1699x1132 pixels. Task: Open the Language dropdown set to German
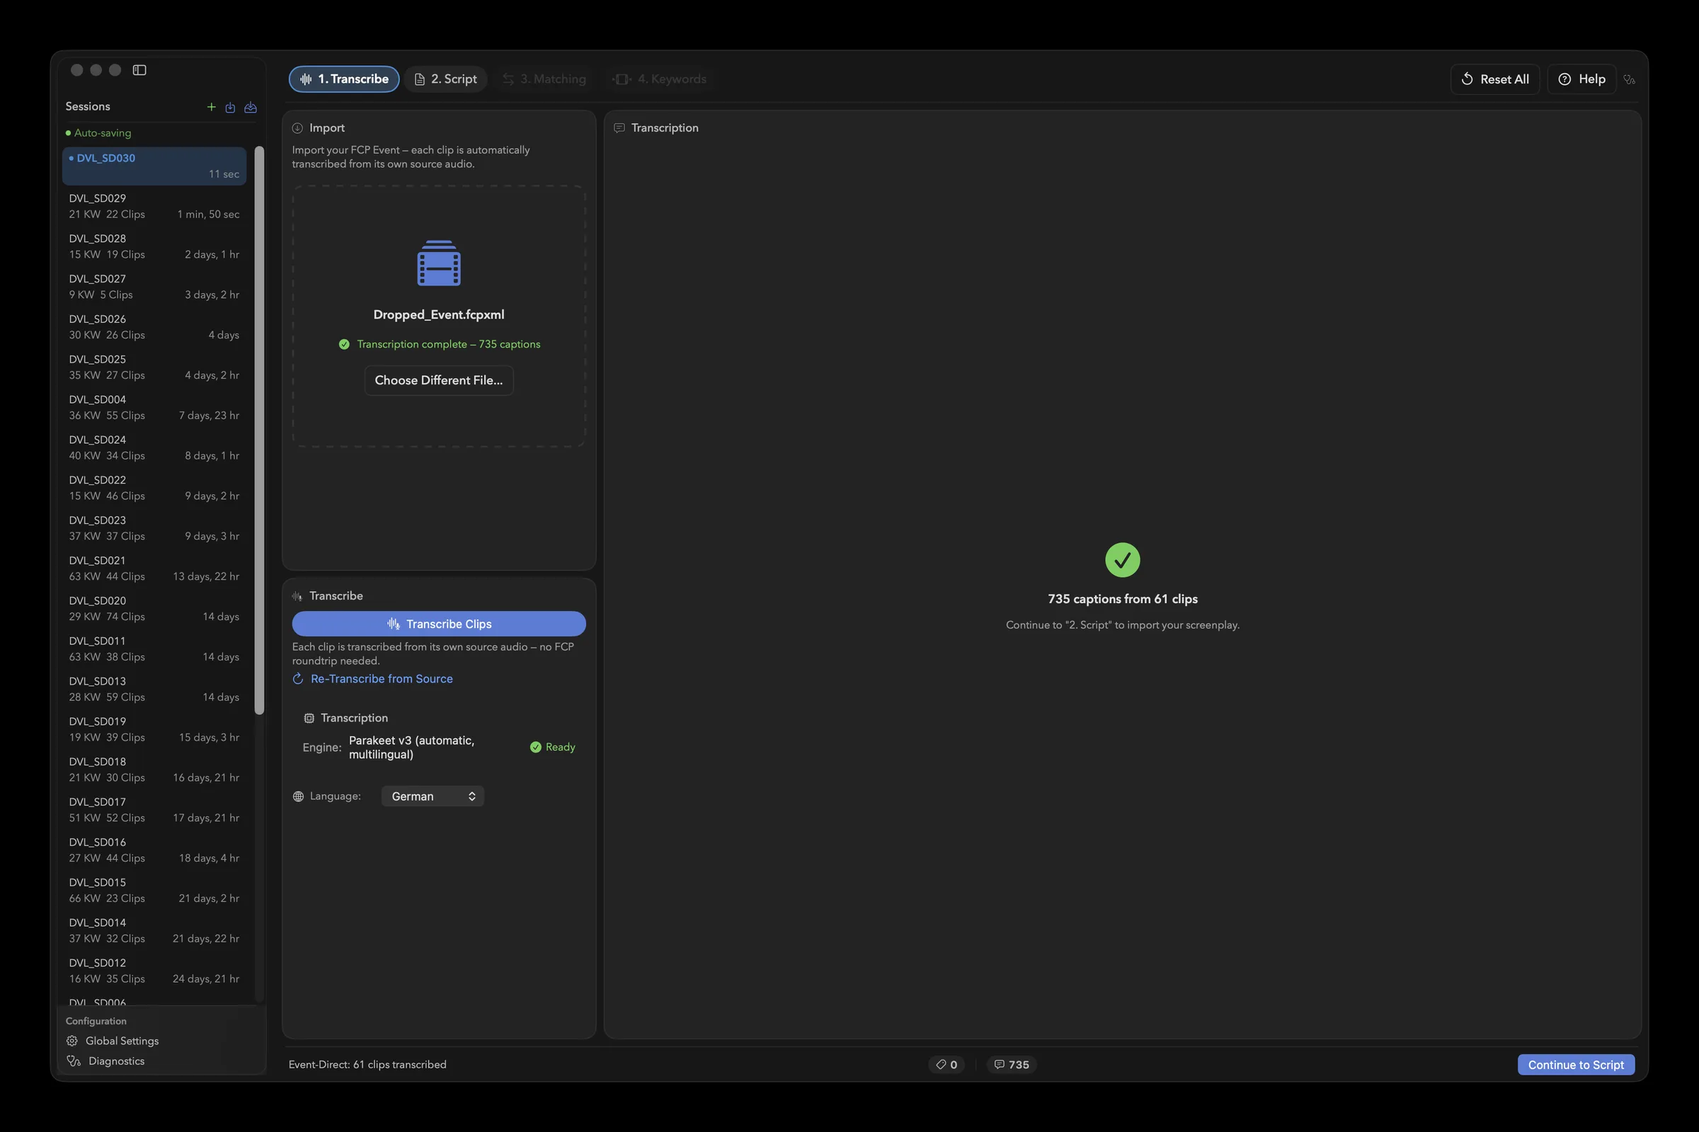tap(433, 796)
